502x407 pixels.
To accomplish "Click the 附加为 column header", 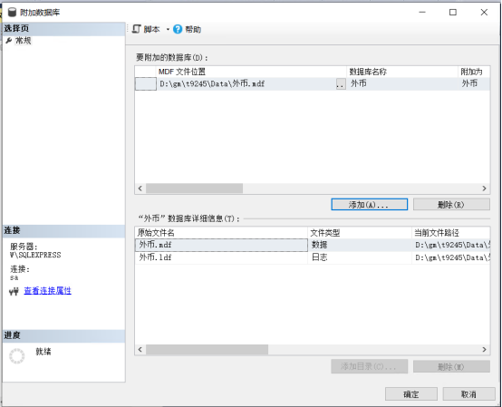I will click(x=474, y=72).
